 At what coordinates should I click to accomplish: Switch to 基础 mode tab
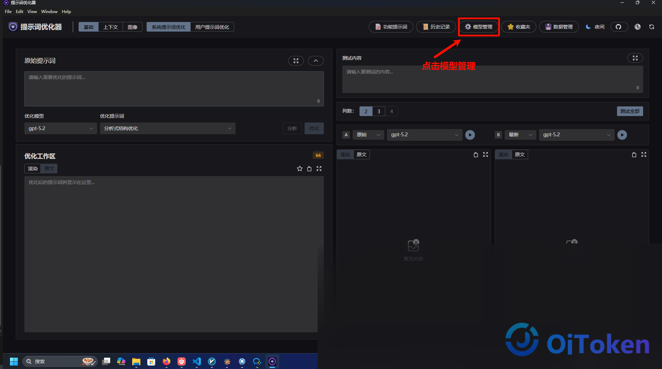point(89,27)
